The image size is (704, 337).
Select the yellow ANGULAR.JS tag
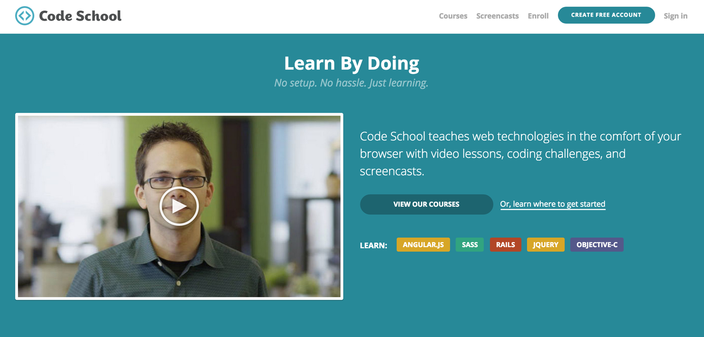[x=423, y=245]
